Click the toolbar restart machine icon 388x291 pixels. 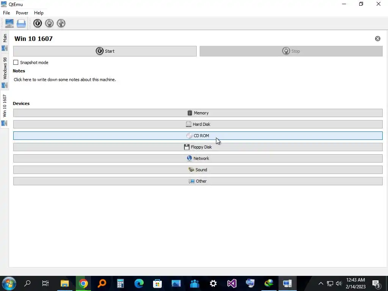coord(61,23)
